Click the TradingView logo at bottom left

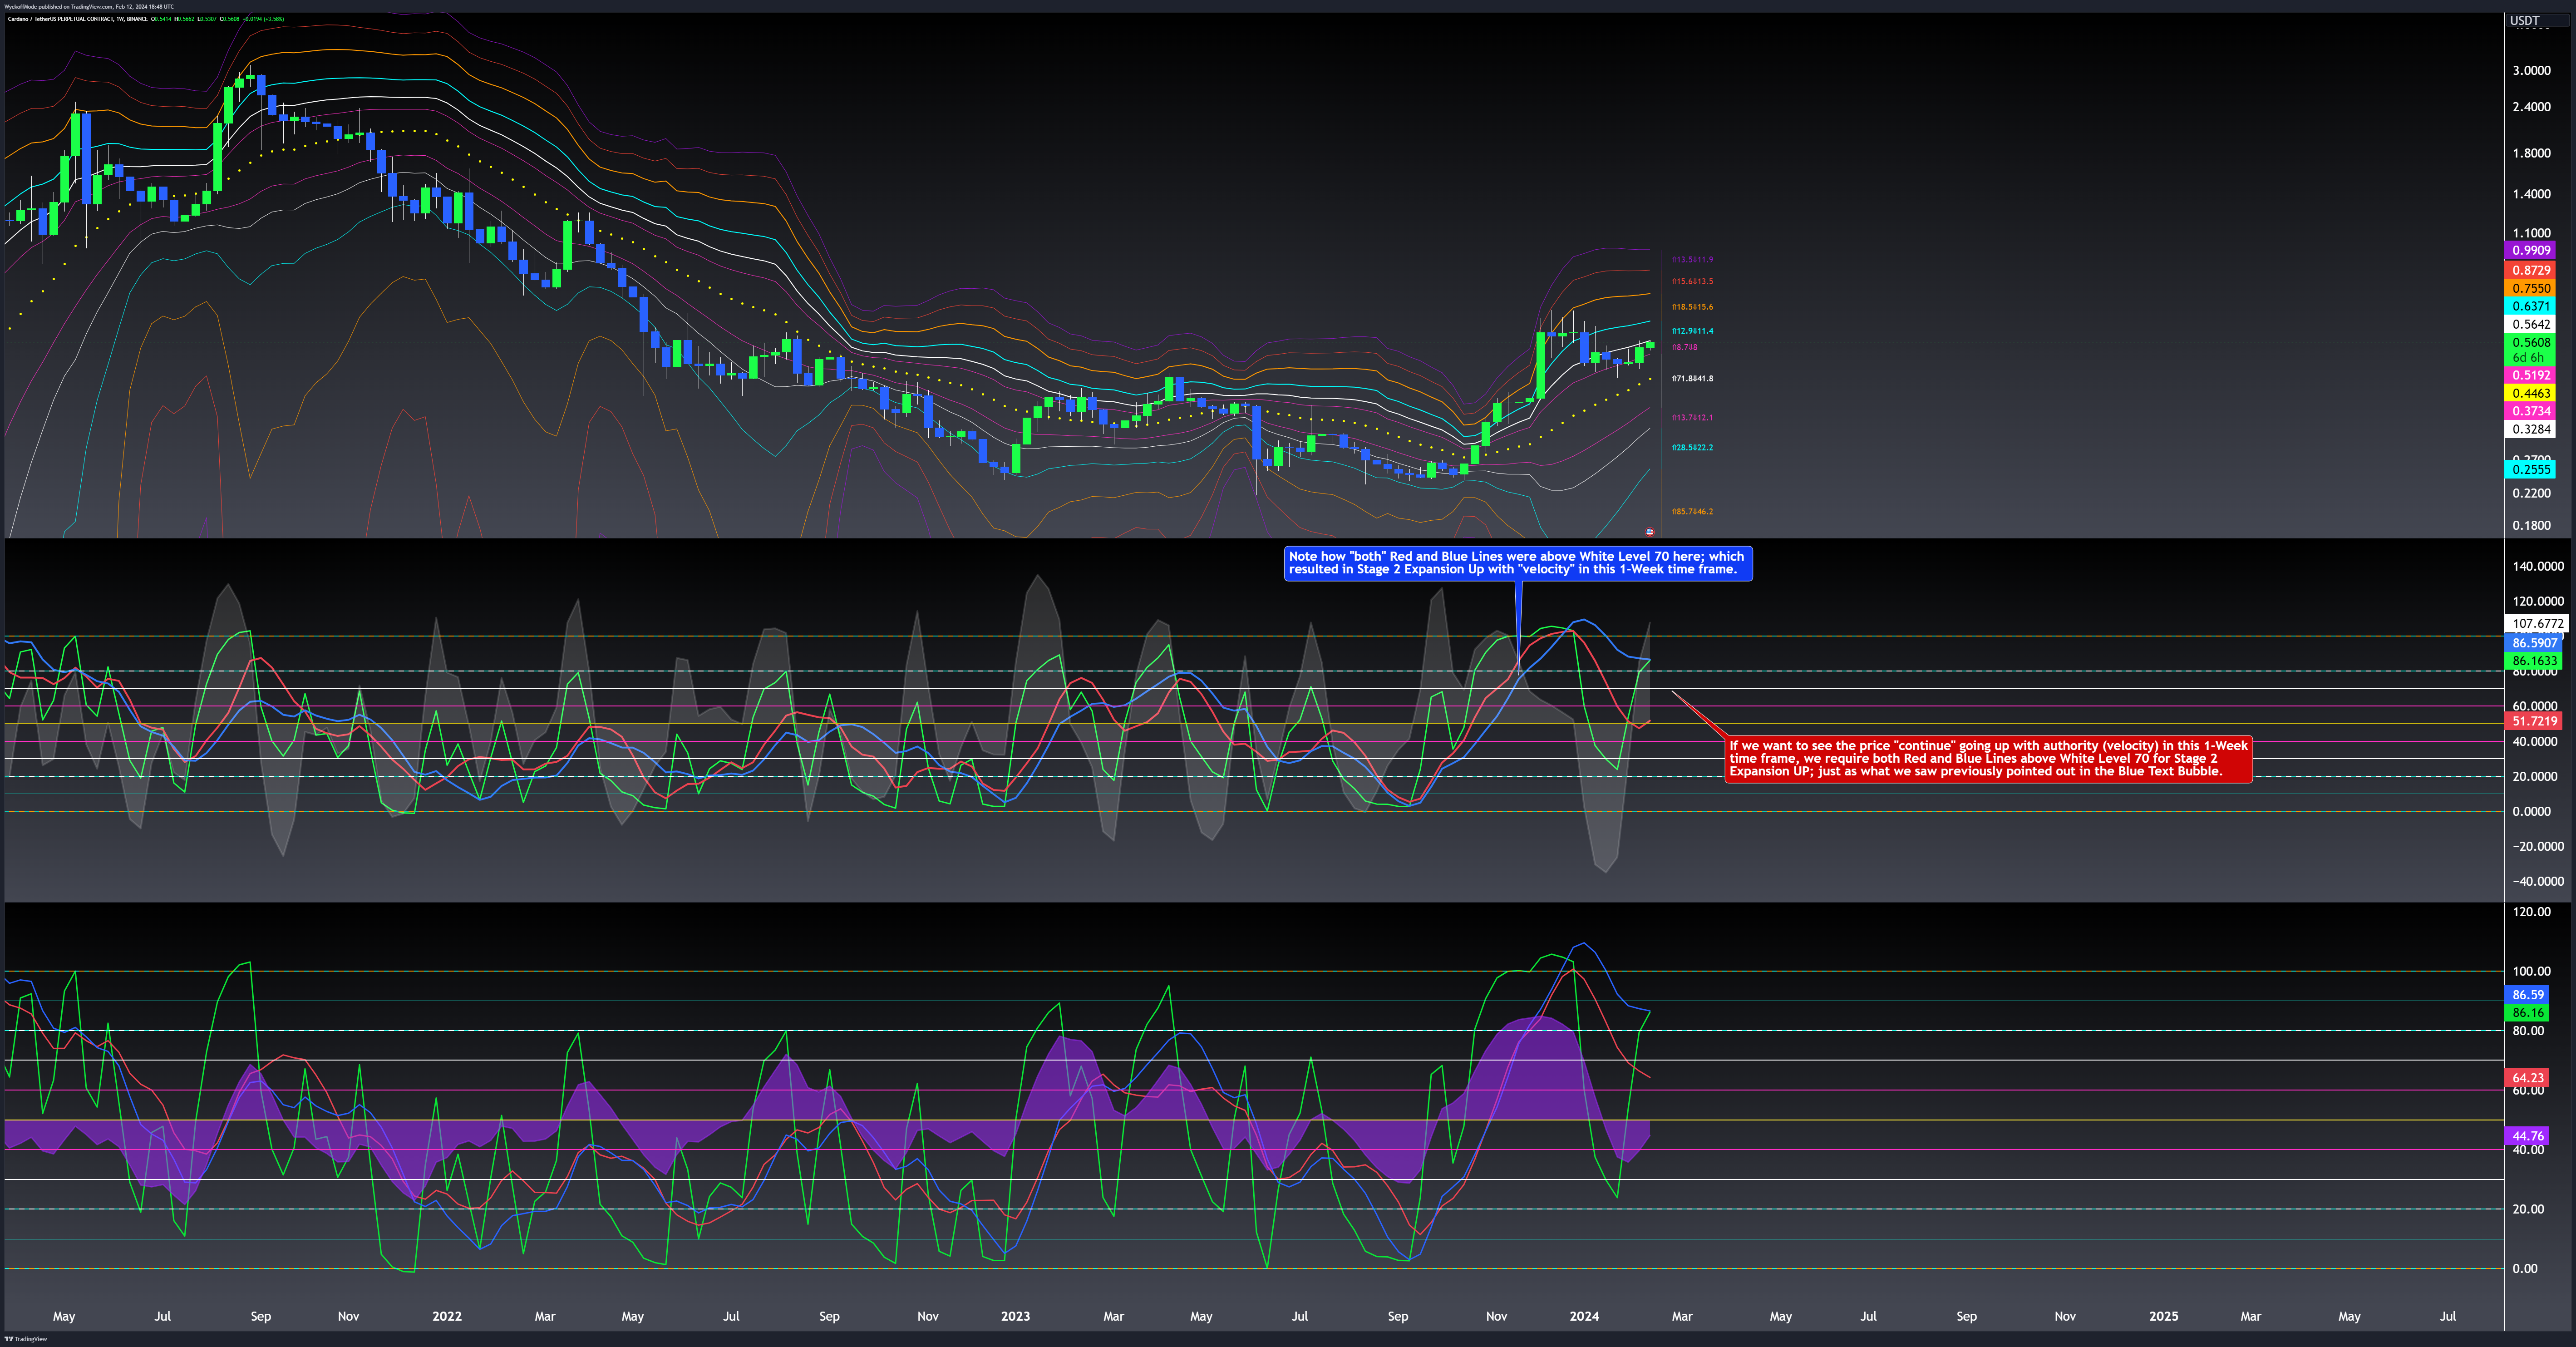point(25,1339)
